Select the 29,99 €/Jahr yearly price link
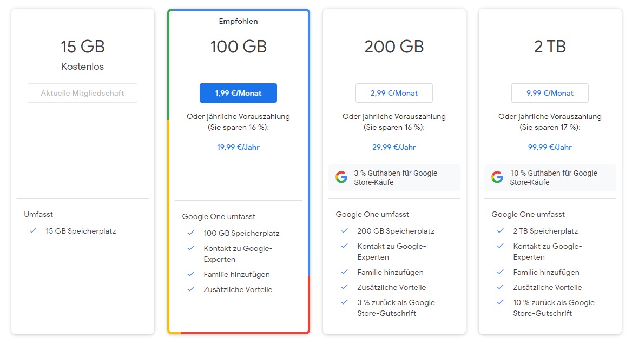This screenshot has width=632, height=344. click(394, 147)
